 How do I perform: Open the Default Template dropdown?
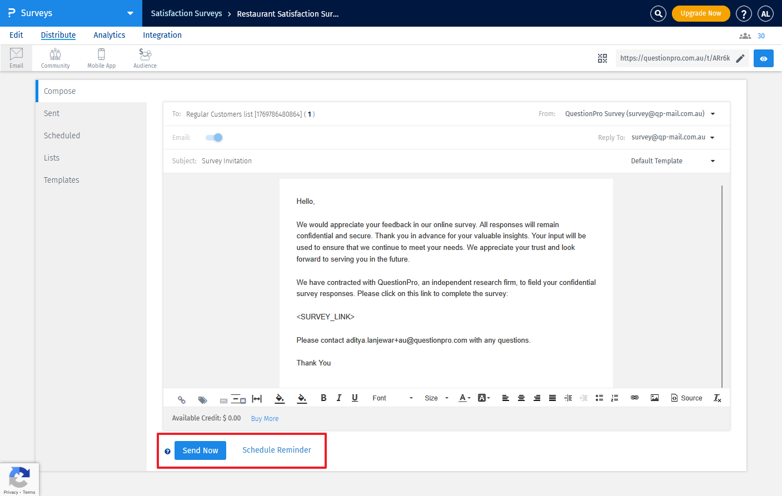(713, 161)
